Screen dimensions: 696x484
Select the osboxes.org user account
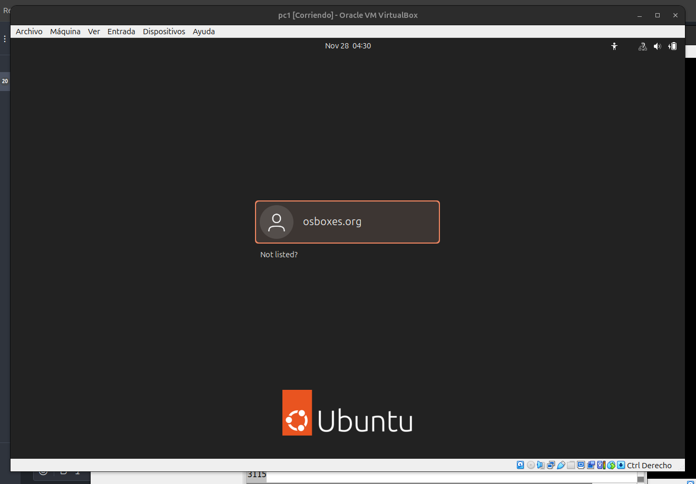click(x=347, y=222)
